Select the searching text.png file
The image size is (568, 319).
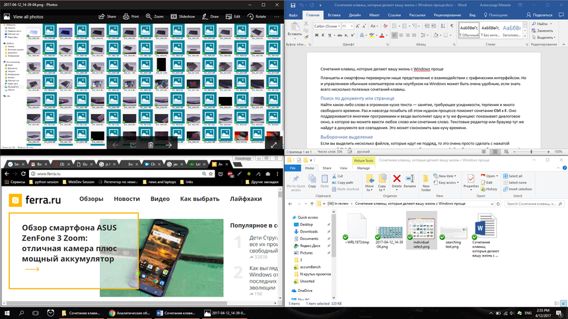coord(453,237)
